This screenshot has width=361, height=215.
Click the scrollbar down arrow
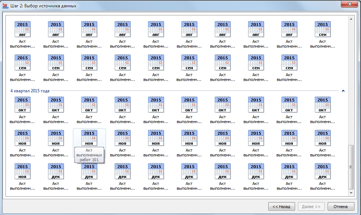(351, 193)
